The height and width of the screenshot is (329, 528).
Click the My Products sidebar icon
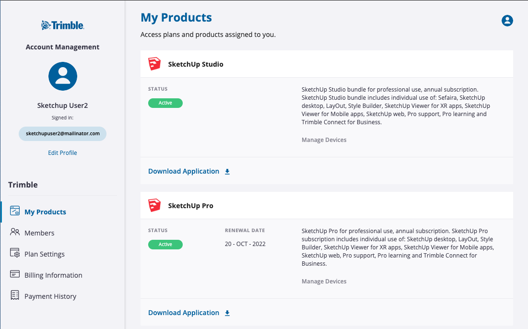(x=15, y=211)
